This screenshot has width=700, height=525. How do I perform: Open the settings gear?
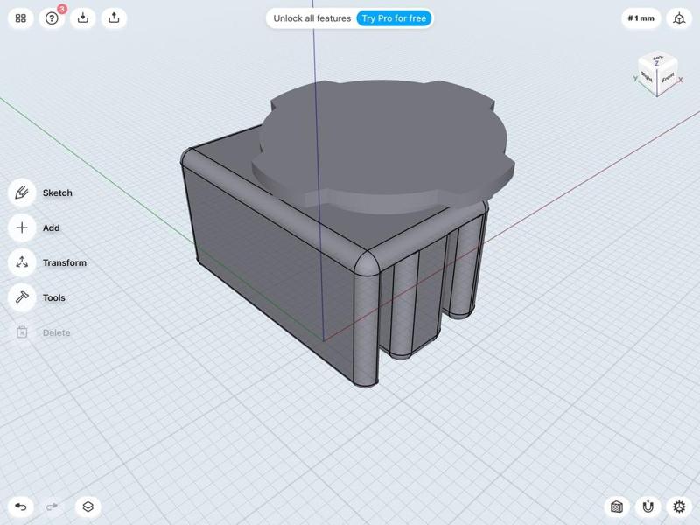679,507
